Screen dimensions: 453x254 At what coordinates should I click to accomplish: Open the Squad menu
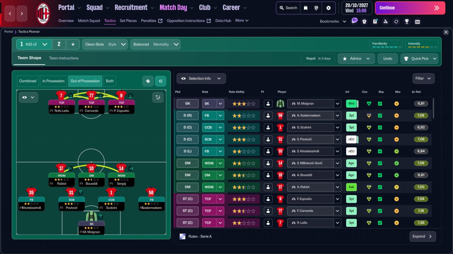pyautogui.click(x=97, y=7)
